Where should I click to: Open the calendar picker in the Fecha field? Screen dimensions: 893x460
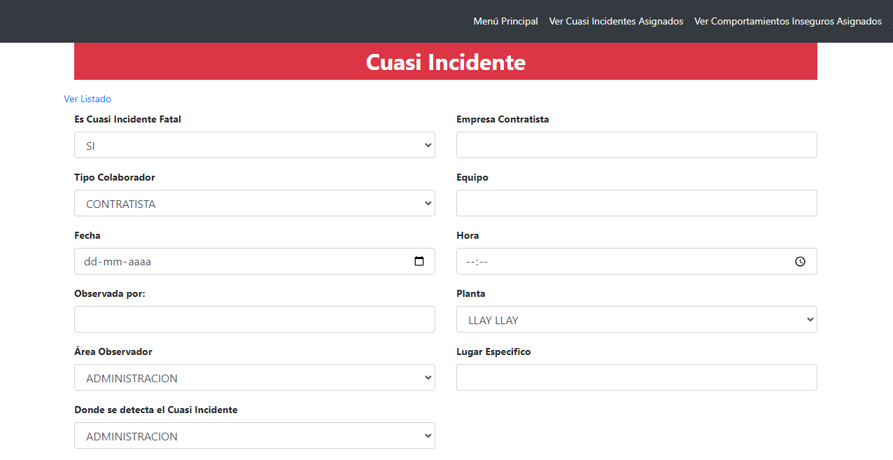419,261
